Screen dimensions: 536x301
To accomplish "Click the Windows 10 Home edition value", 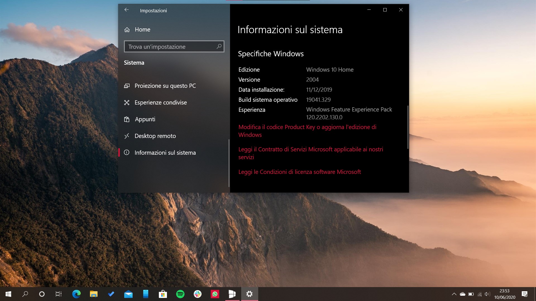I will coord(330,70).
